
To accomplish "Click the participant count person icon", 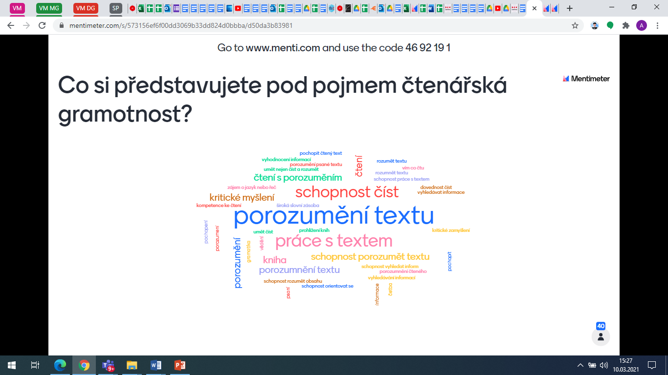I will click(x=601, y=337).
